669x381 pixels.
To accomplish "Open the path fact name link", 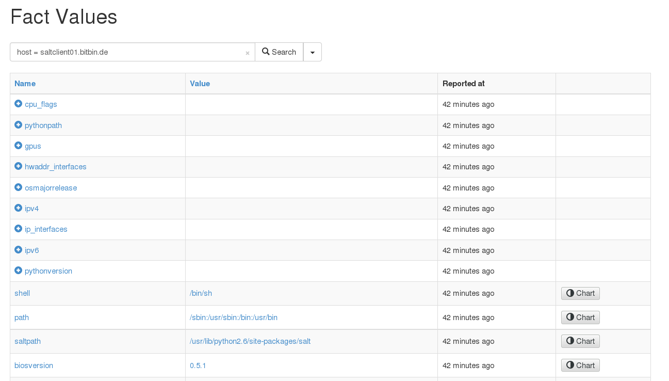I will point(22,317).
